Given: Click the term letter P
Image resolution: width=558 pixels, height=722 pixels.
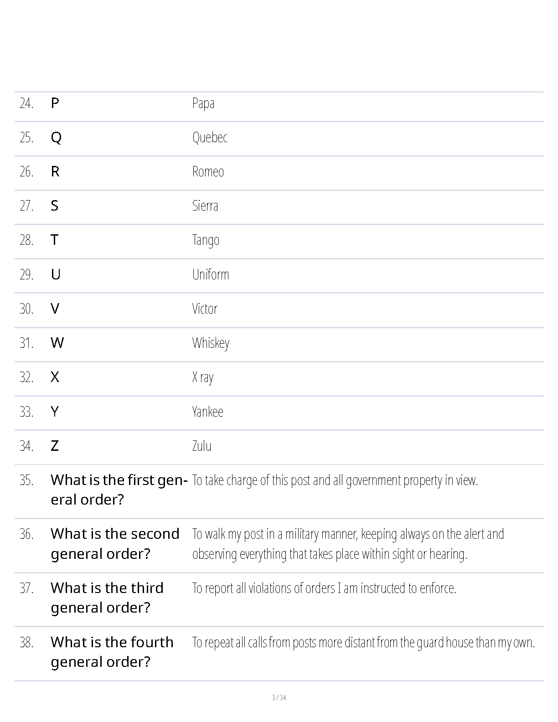Looking at the screenshot, I should coord(55,103).
